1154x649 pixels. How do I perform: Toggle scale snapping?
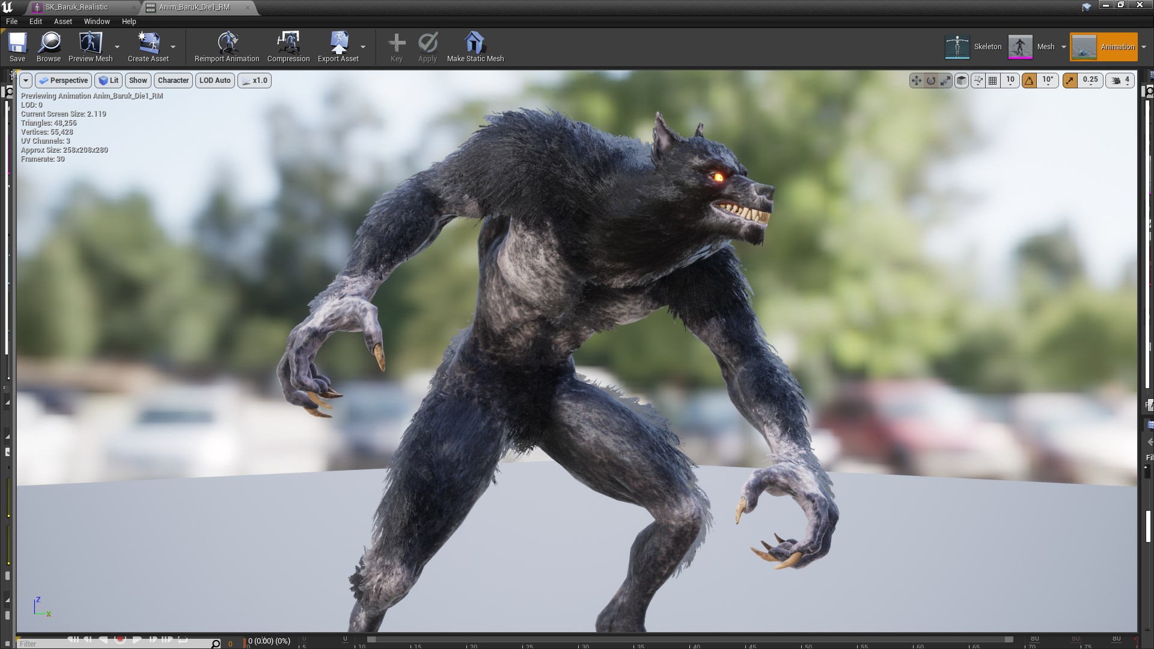coord(1070,80)
